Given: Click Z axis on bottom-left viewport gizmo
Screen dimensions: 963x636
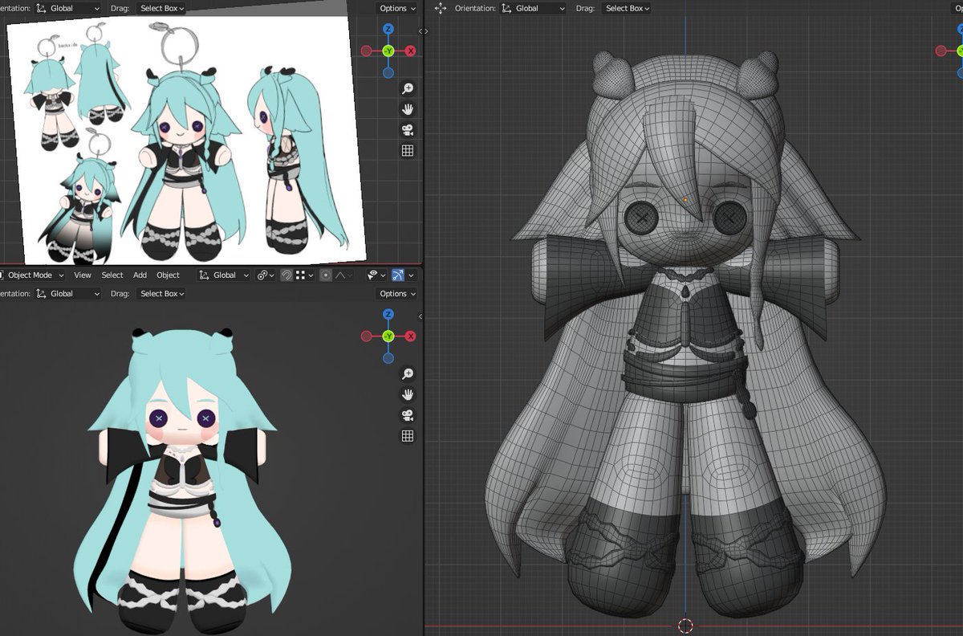Looking at the screenshot, I should [x=388, y=314].
